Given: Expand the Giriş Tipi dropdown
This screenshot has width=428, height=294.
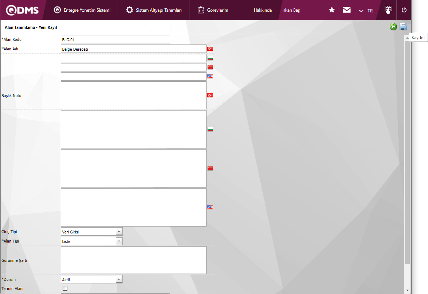Looking at the screenshot, I should point(119,232).
